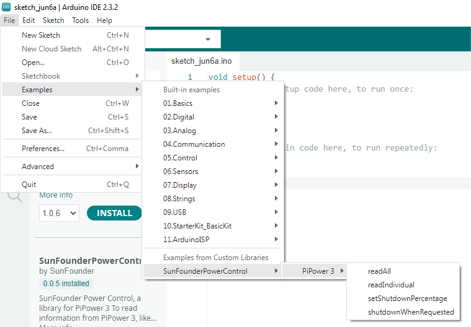Open the Sketch menu
The image size is (471, 327).
[53, 20]
